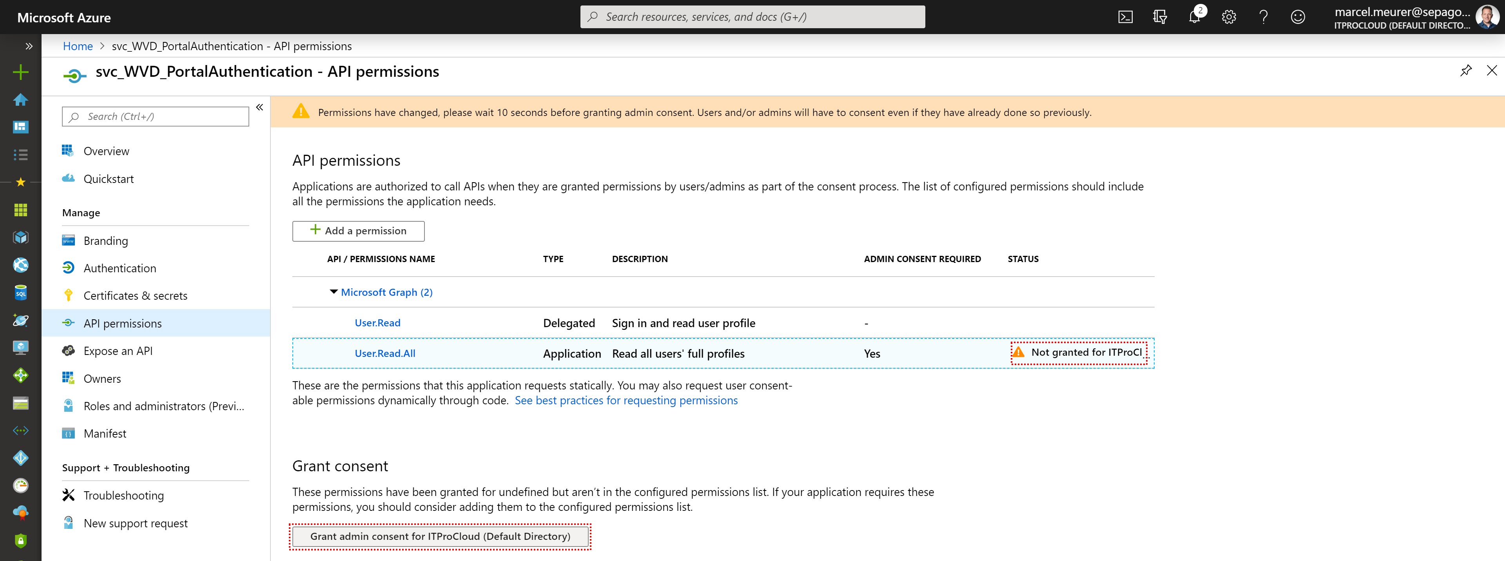Open the Expose an API section
The width and height of the screenshot is (1505, 561).
point(118,351)
